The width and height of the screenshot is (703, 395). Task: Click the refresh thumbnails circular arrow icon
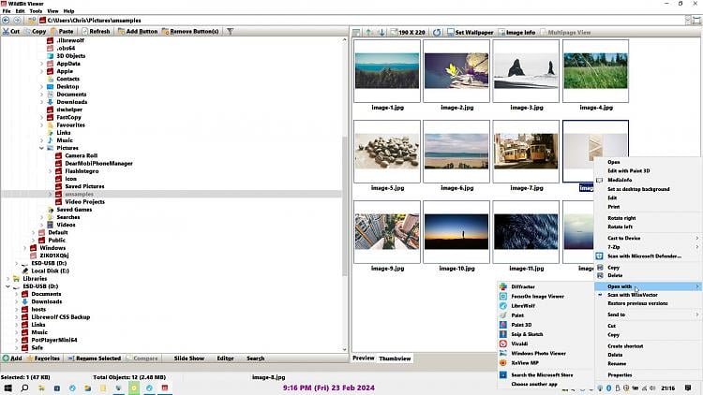tap(437, 32)
